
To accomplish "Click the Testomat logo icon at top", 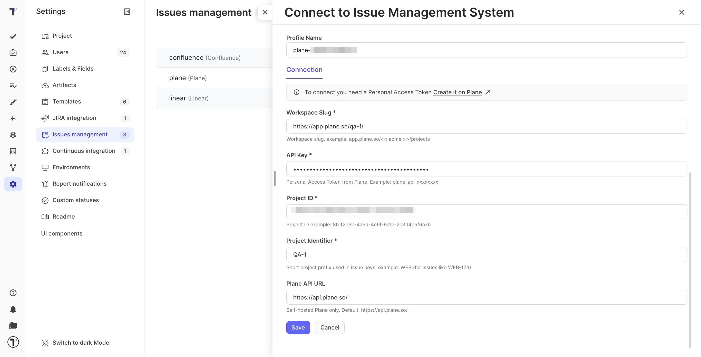I will [13, 12].
